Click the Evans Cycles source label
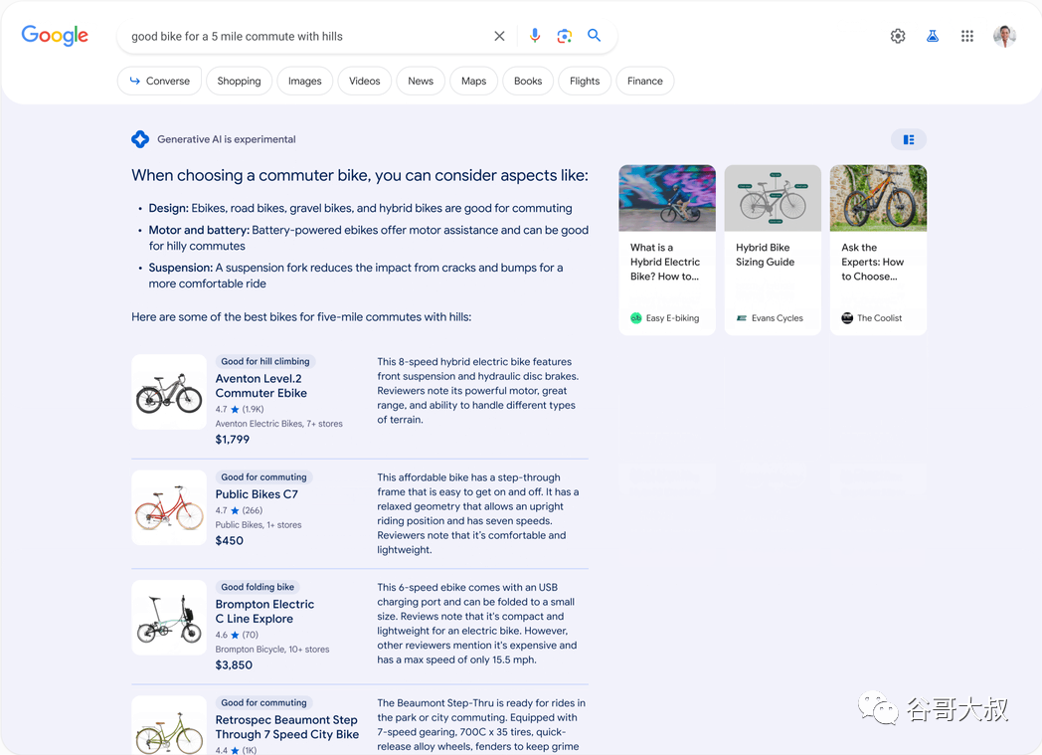 coord(770,318)
